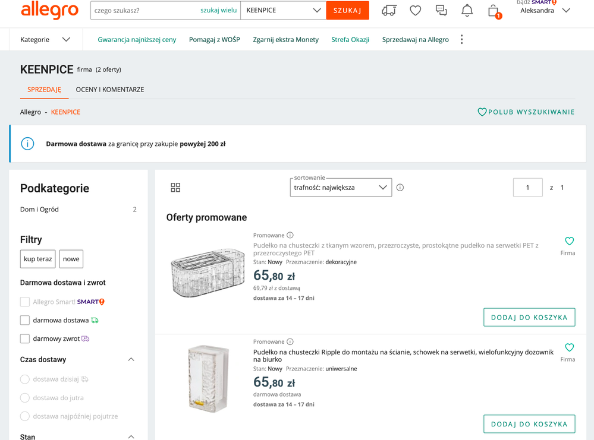Open the sortowanie trafność dropdown

tap(341, 188)
